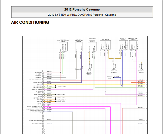Click the '2012 SYSTEM WIRING DIAGRAMS Porsche - Cayenne' subtitle
The image size is (163, 134).
point(82,15)
